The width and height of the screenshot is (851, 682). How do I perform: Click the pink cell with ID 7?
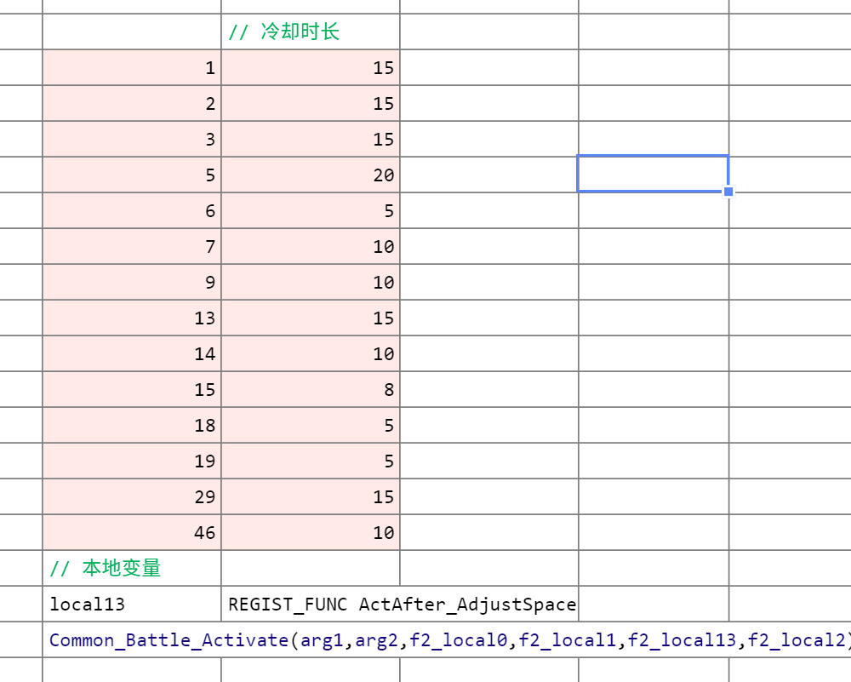pos(132,247)
